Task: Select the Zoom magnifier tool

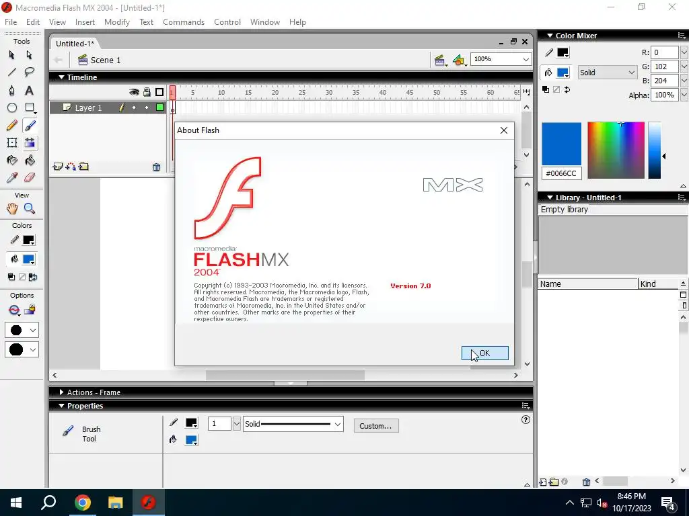Action: 30,208
